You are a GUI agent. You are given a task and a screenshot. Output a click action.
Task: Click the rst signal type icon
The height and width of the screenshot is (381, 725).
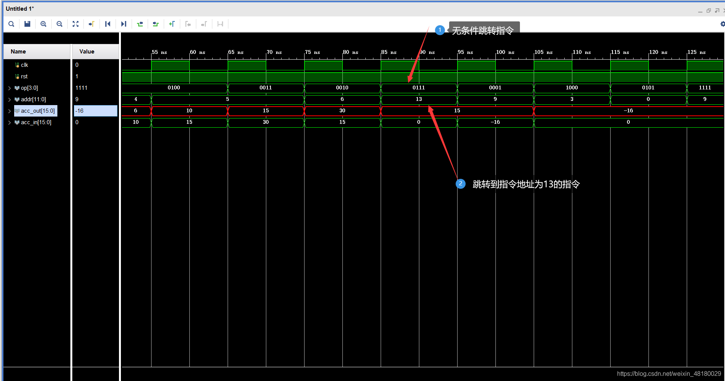tap(17, 76)
